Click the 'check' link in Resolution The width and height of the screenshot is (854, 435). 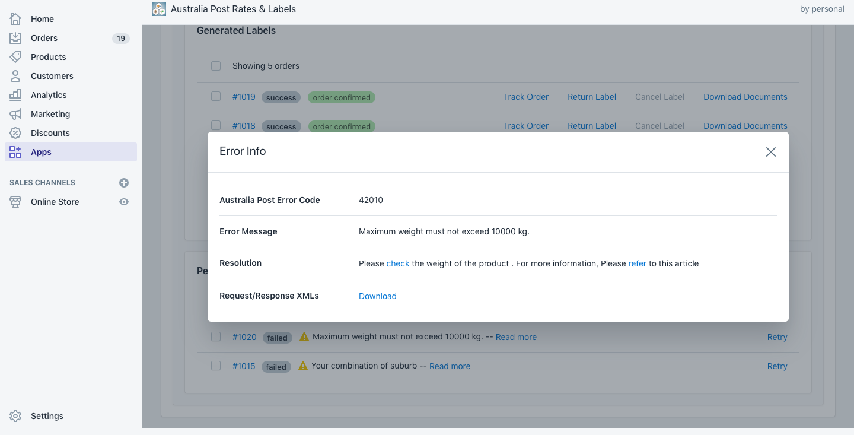(398, 263)
